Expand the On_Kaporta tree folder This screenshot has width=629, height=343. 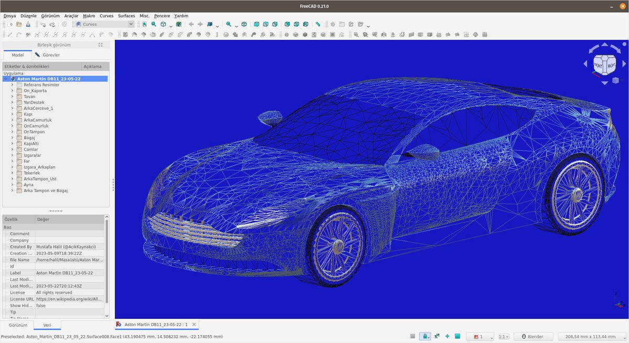click(x=12, y=90)
